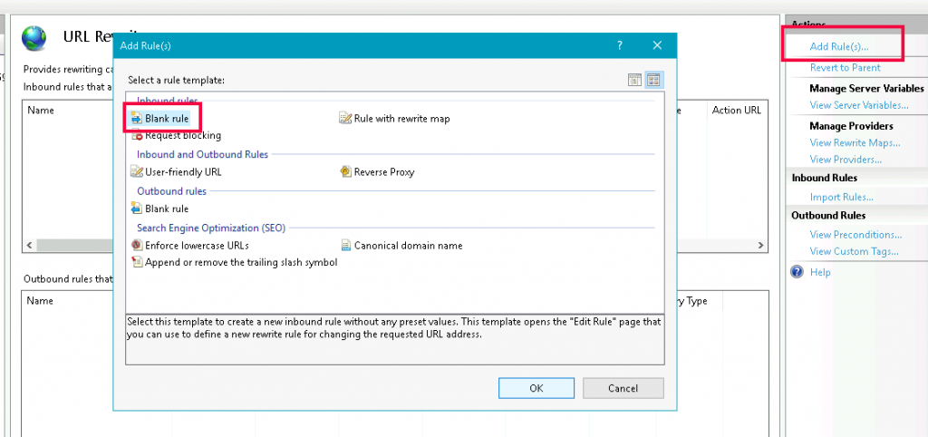The width and height of the screenshot is (928, 437).
Task: Pick the User-friendly URL template icon
Action: pos(137,172)
